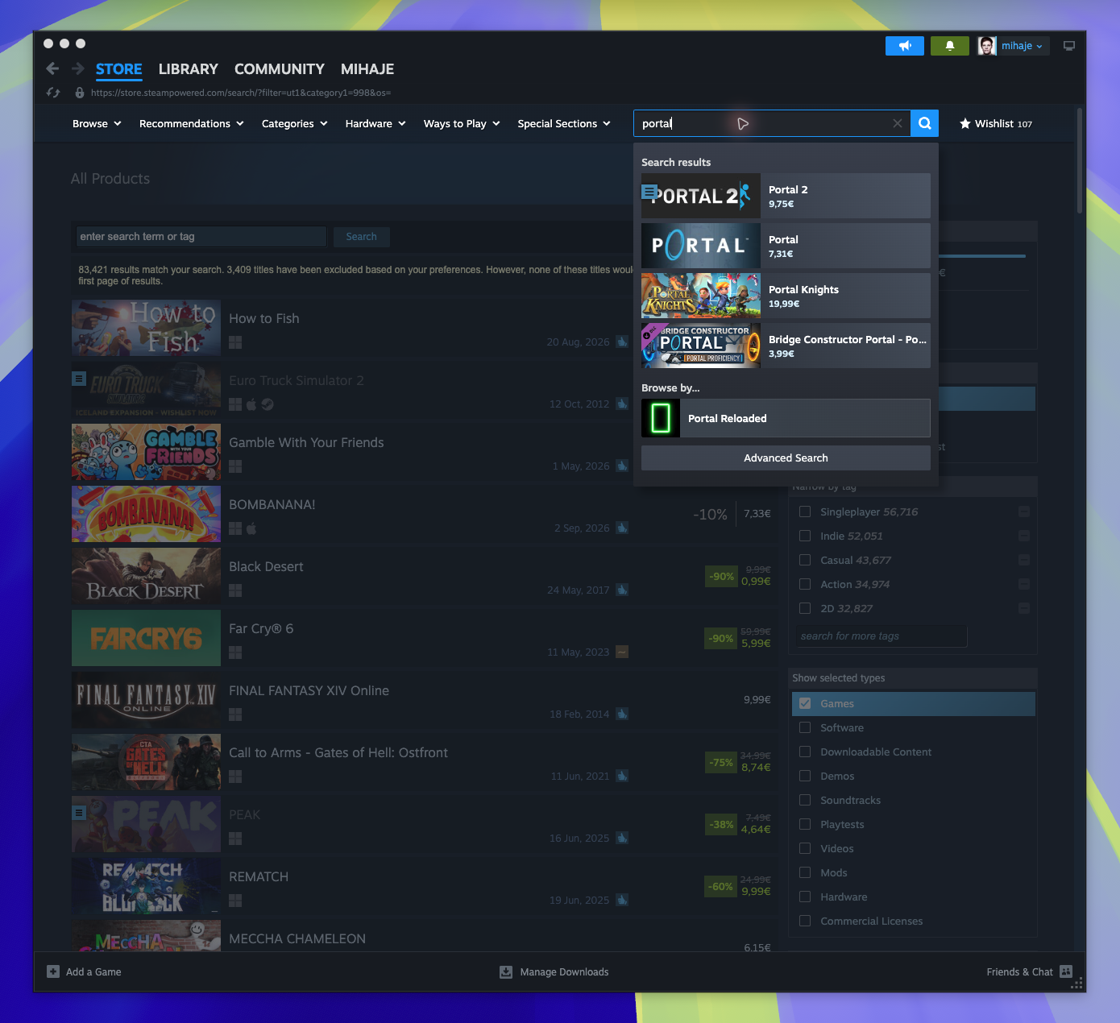Click the Advanced Search button
This screenshot has height=1023, width=1120.
pos(786,458)
